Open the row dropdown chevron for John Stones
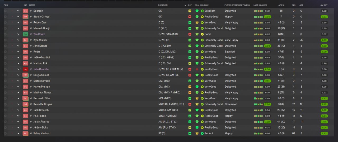The height and width of the screenshot is (142, 338). coord(18,46)
